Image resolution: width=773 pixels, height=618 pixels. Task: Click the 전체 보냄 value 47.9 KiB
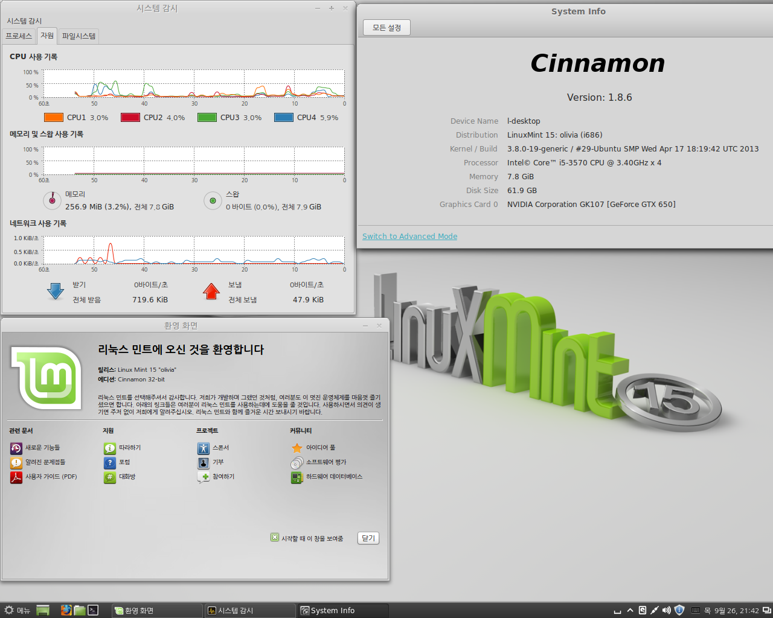click(308, 300)
